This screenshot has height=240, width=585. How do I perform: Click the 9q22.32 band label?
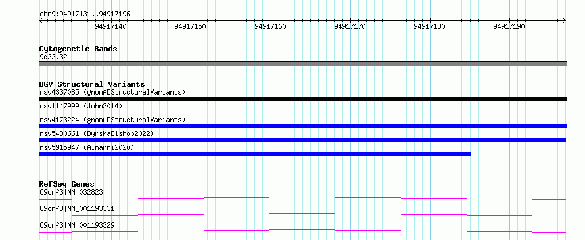pyautogui.click(x=53, y=57)
